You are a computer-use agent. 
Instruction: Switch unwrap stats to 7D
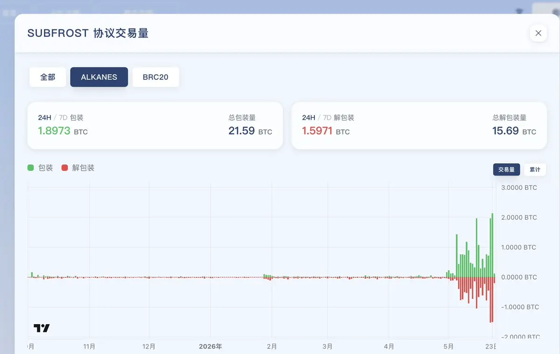327,117
